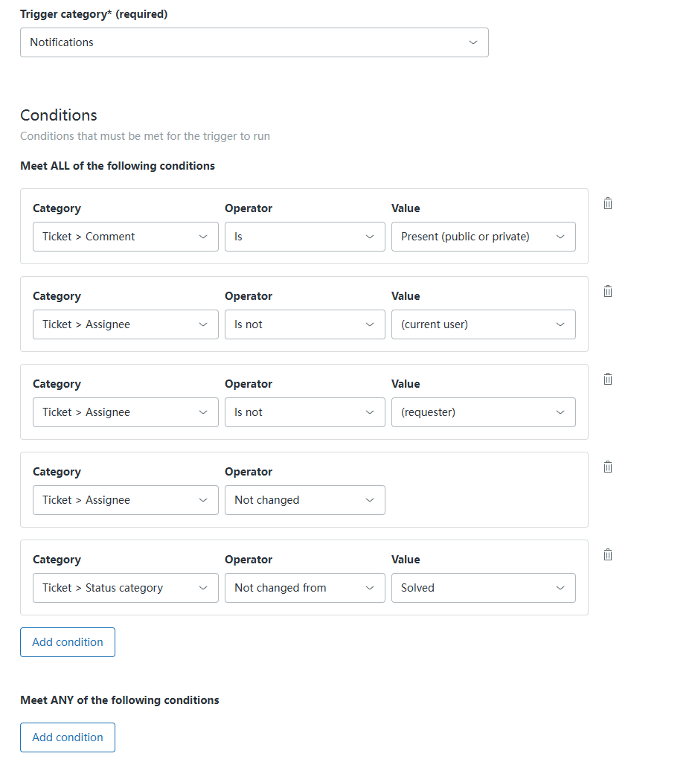Open the "Is" operator dropdown
The height and width of the screenshot is (765, 695).
pyautogui.click(x=304, y=237)
